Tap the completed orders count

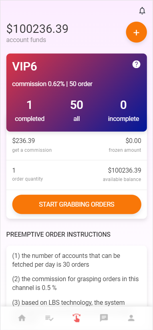click(30, 105)
